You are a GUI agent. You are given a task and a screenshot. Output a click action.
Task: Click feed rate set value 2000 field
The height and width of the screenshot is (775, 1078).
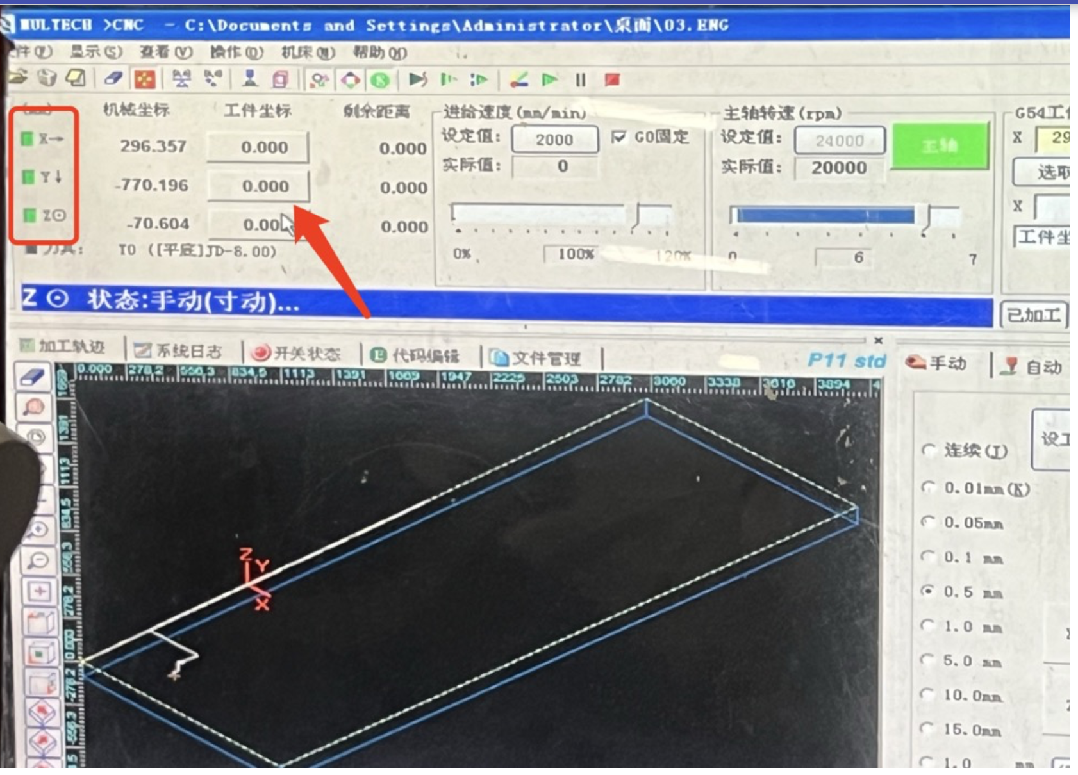pyautogui.click(x=554, y=140)
